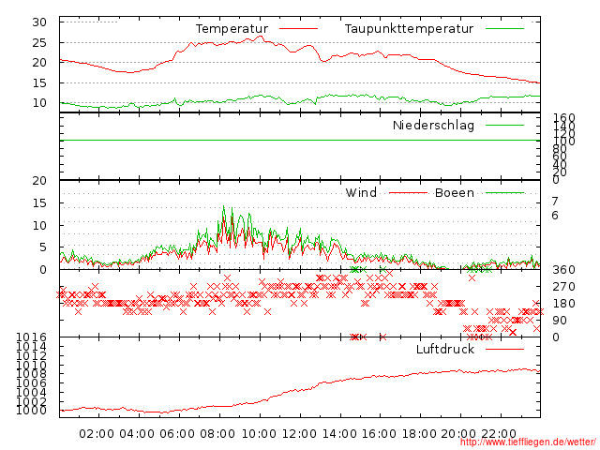The height and width of the screenshot is (450, 600).
Task: Click green line sample beside Niederschlag
Action: click(504, 125)
